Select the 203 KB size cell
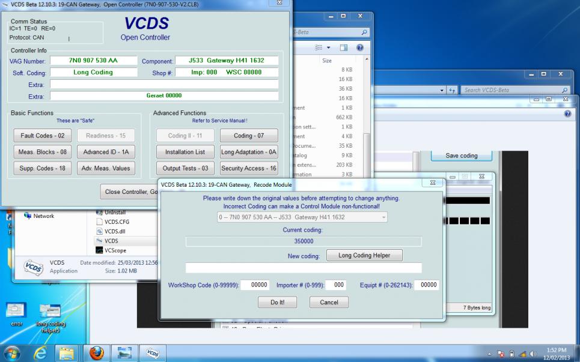This screenshot has height=362, width=580. 344,164
